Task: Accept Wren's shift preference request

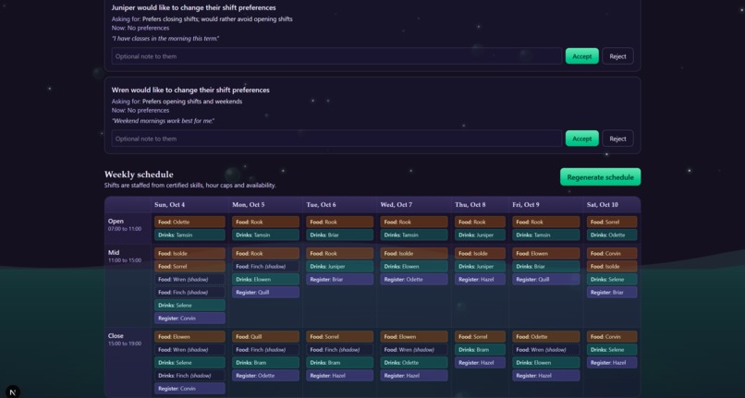Action: coord(581,139)
